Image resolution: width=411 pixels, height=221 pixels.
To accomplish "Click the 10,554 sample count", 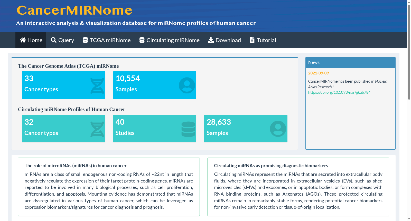I will coord(128,78).
